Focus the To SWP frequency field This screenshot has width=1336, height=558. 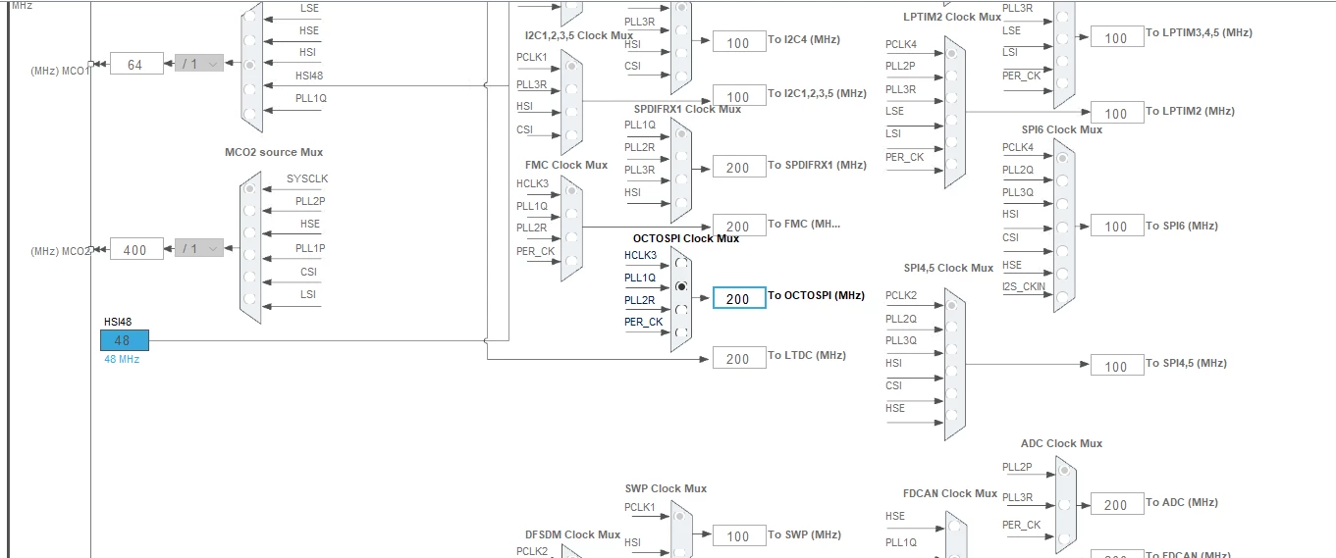(739, 535)
